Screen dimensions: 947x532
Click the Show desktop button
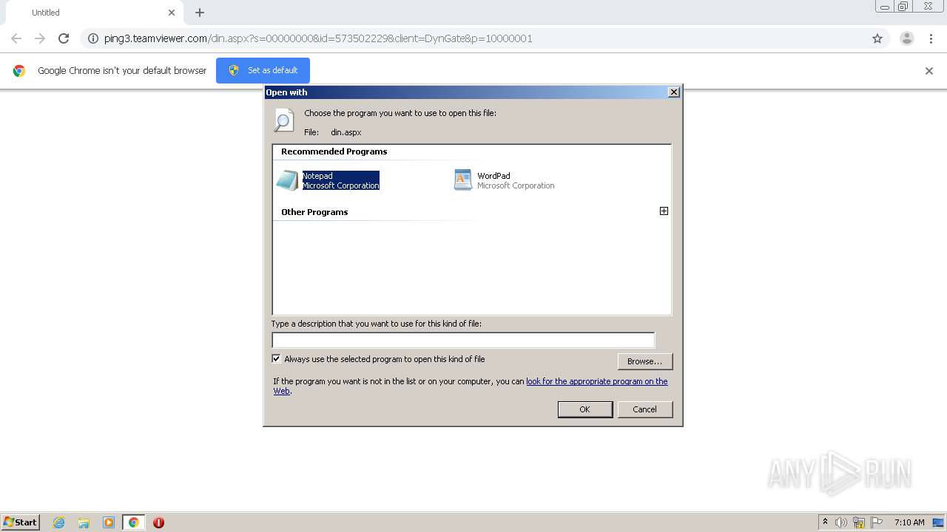939,522
